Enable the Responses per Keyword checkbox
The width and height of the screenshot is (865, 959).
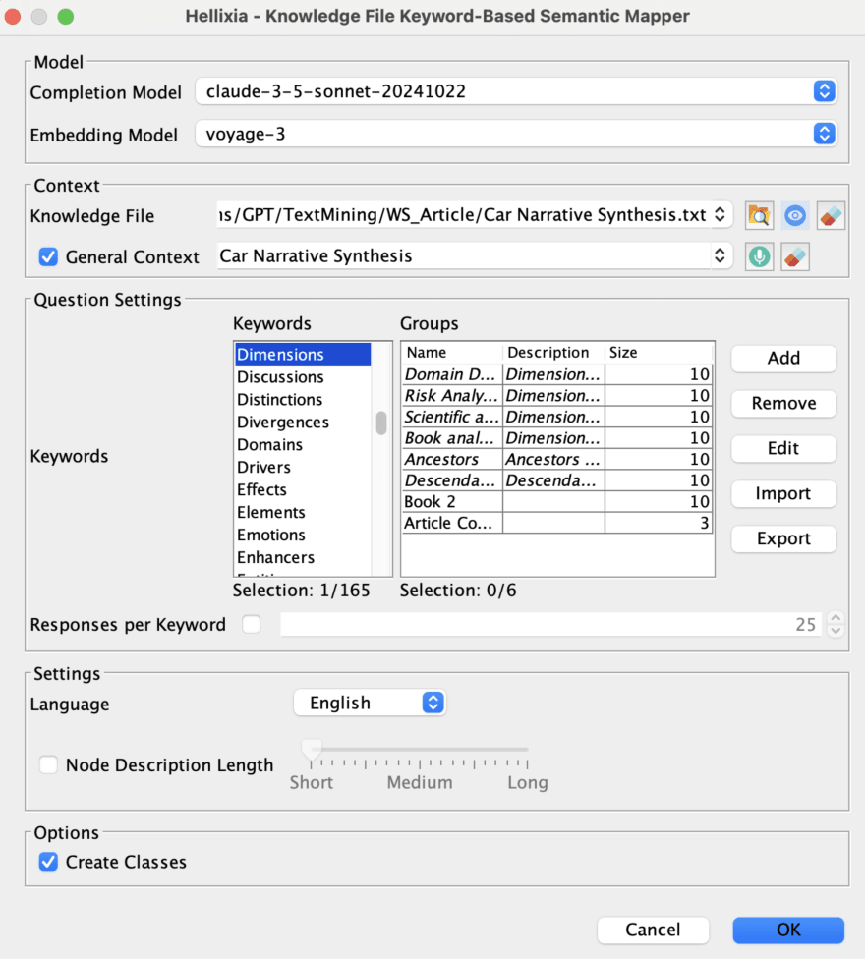click(x=252, y=623)
